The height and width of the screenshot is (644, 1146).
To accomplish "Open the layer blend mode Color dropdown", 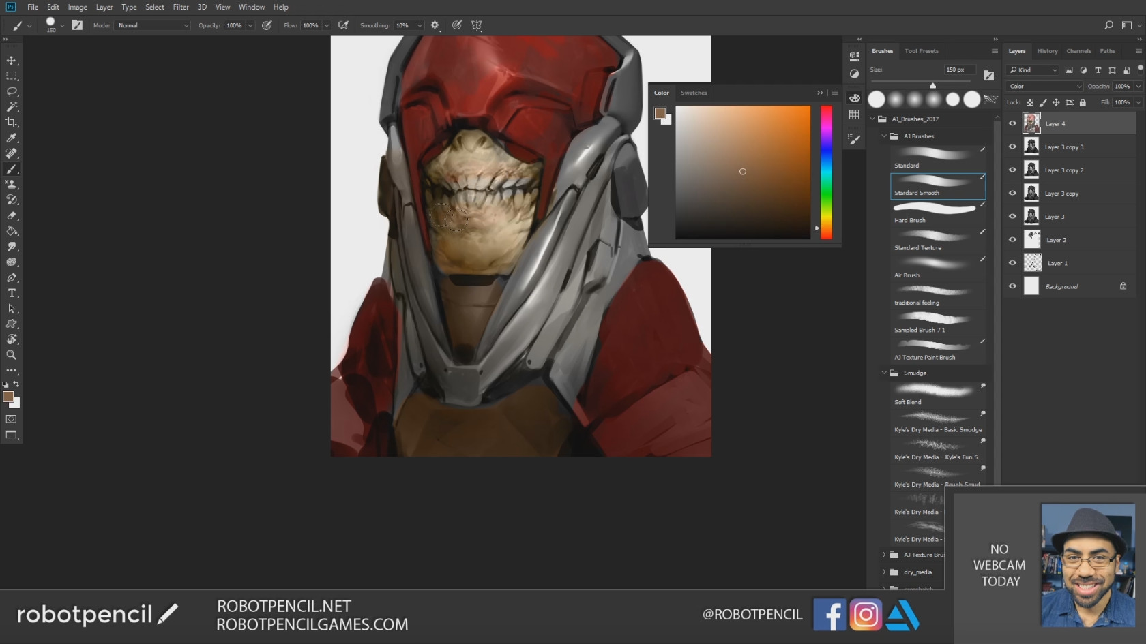I will click(x=1045, y=87).
